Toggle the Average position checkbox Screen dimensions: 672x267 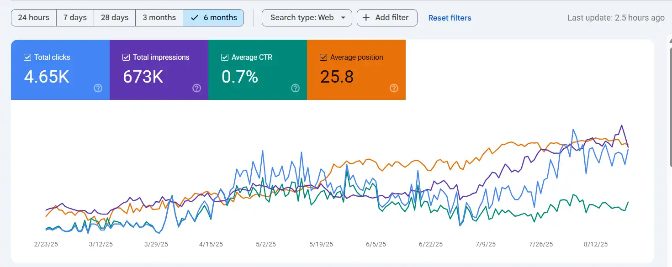pos(323,58)
